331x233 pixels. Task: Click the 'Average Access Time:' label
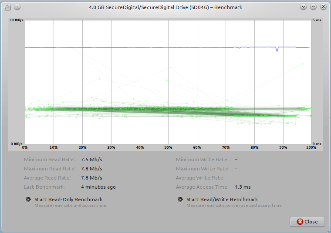[x=202, y=187]
